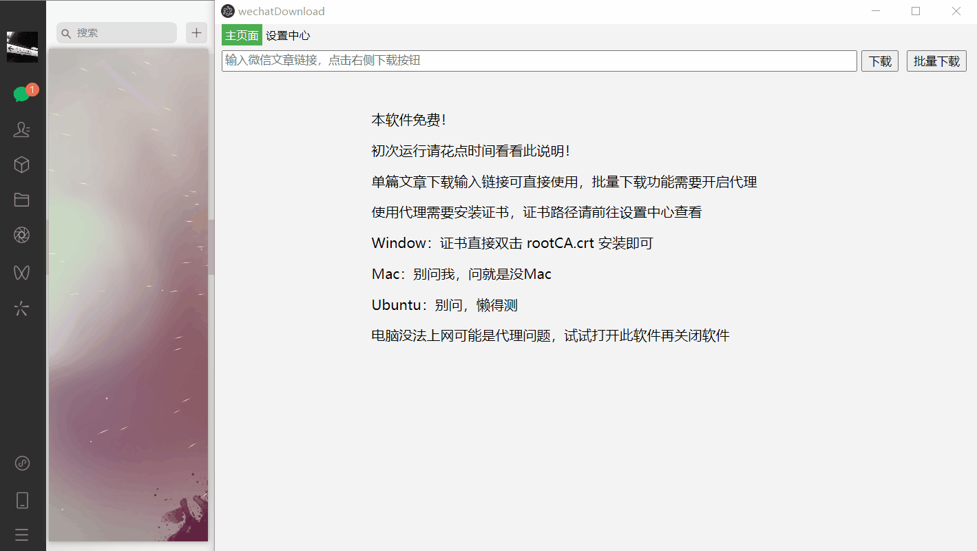Click the plus button next to search
The height and width of the screenshot is (551, 977).
(x=197, y=32)
